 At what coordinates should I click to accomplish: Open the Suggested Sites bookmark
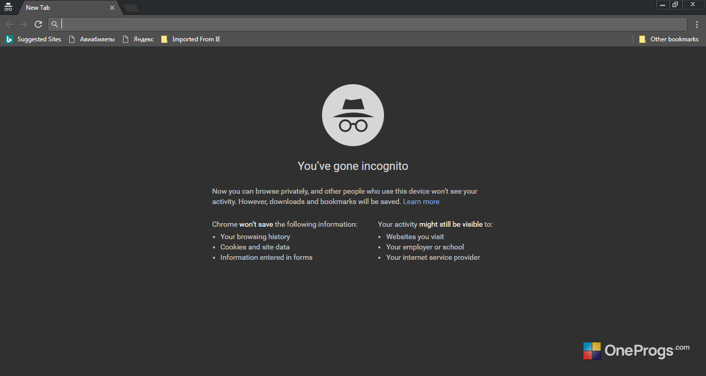click(33, 39)
